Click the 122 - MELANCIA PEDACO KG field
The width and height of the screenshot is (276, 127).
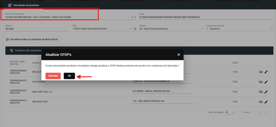[x=163, y=101]
